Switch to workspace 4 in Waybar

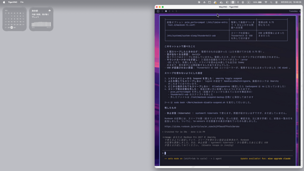tap(173, 11)
